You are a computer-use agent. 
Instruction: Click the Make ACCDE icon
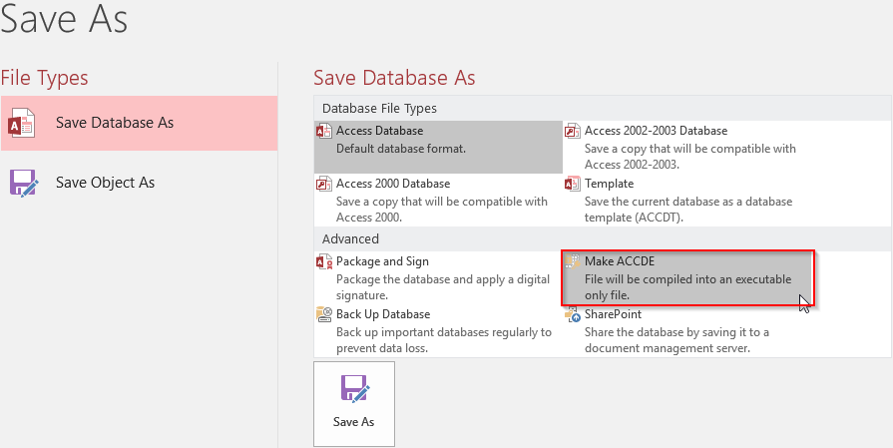click(572, 262)
